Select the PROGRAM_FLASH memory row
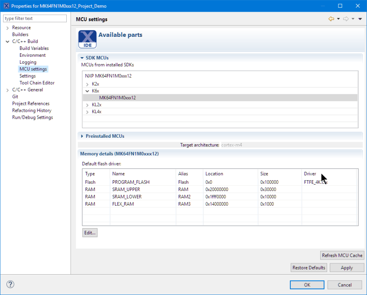 pyautogui.click(x=130, y=182)
